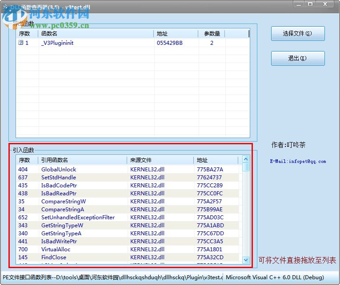This screenshot has height=285, width=340.
Task: Select the SetUnhandledExceptionFilter row
Action: pos(128,217)
